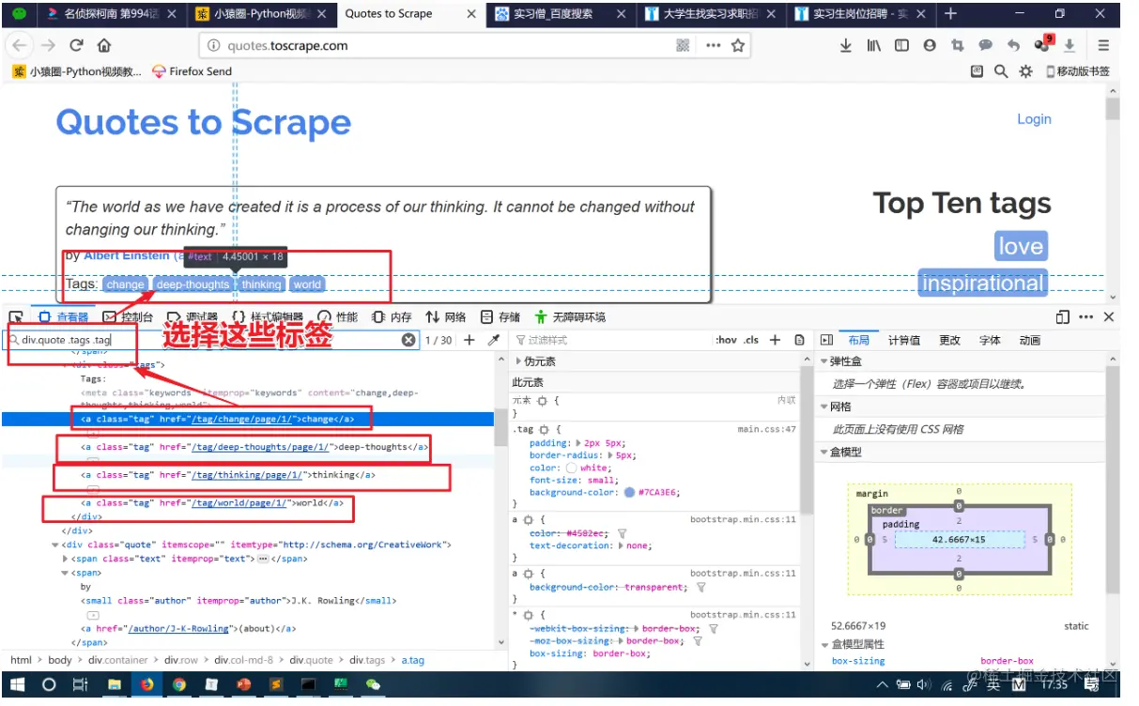The height and width of the screenshot is (706, 1139).
Task: Collapse the div class="quote" node in tree
Action: (55, 545)
